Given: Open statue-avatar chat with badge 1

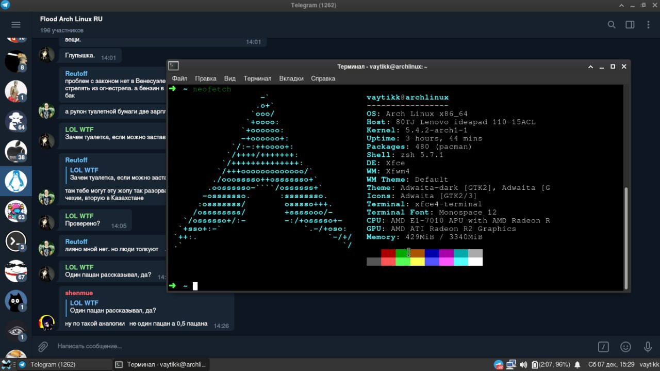Looking at the screenshot, I should tap(15, 91).
